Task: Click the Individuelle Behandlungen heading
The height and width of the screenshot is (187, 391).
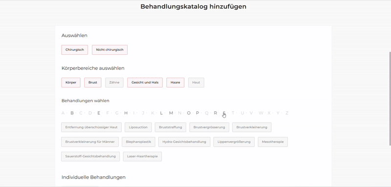Action: click(x=93, y=177)
